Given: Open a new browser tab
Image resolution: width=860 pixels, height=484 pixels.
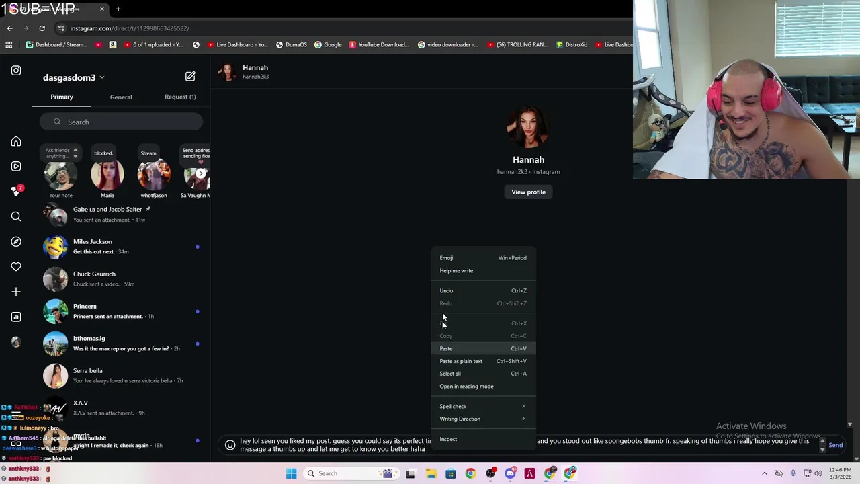Looking at the screenshot, I should pyautogui.click(x=118, y=9).
